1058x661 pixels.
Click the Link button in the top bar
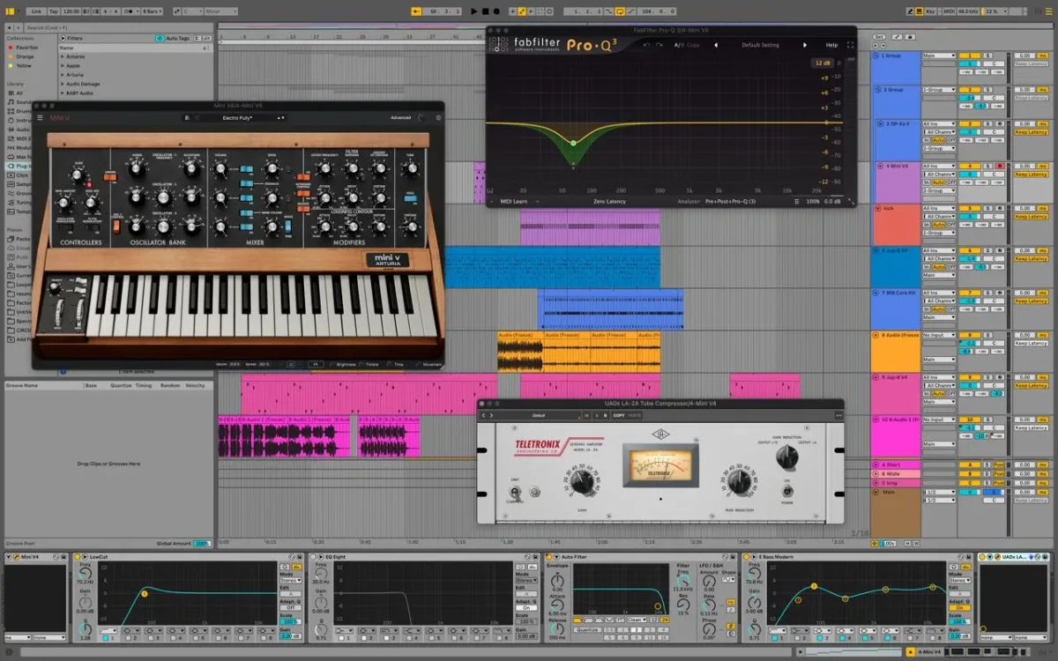tap(36, 11)
